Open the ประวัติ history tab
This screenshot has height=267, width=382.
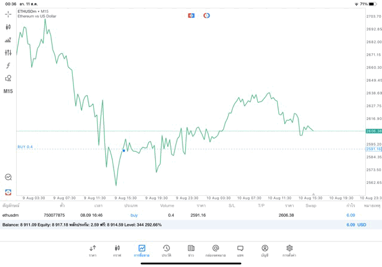coord(166,250)
